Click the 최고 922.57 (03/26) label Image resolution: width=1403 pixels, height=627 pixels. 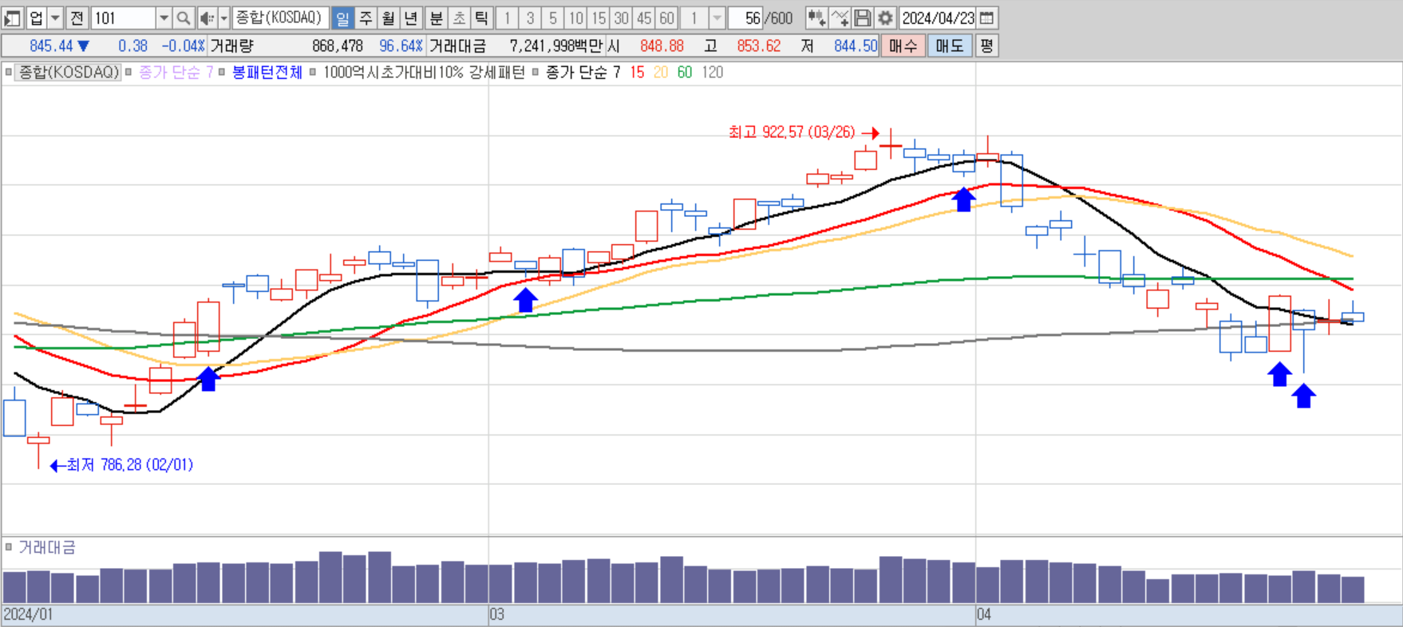tap(792, 132)
